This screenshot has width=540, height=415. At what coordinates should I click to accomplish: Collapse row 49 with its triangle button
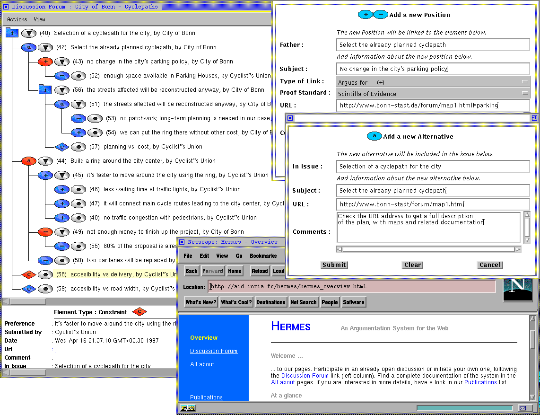[62, 232]
